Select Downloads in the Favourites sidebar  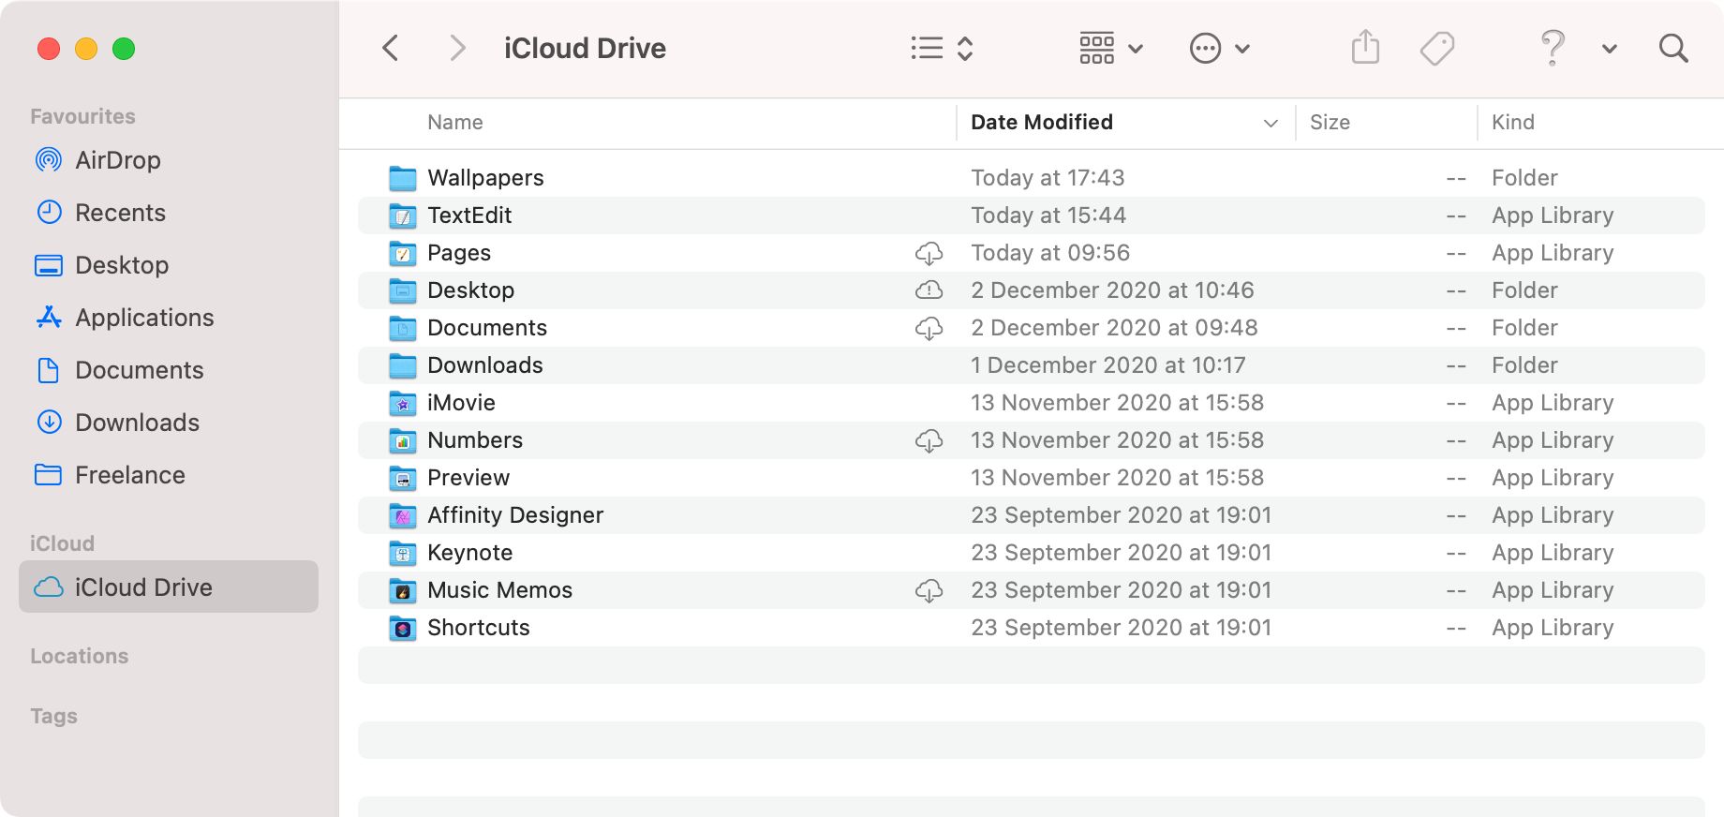click(169, 423)
